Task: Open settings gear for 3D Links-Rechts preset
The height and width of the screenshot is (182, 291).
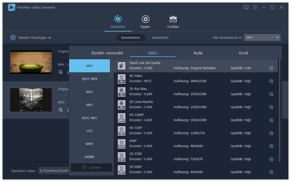Action: pyautogui.click(x=271, y=107)
